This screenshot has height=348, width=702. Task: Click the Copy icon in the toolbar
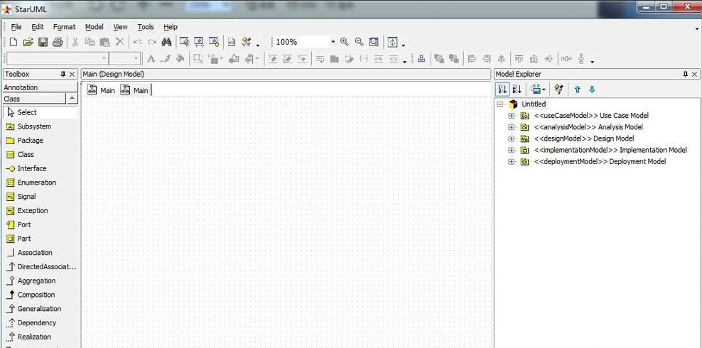click(x=90, y=42)
